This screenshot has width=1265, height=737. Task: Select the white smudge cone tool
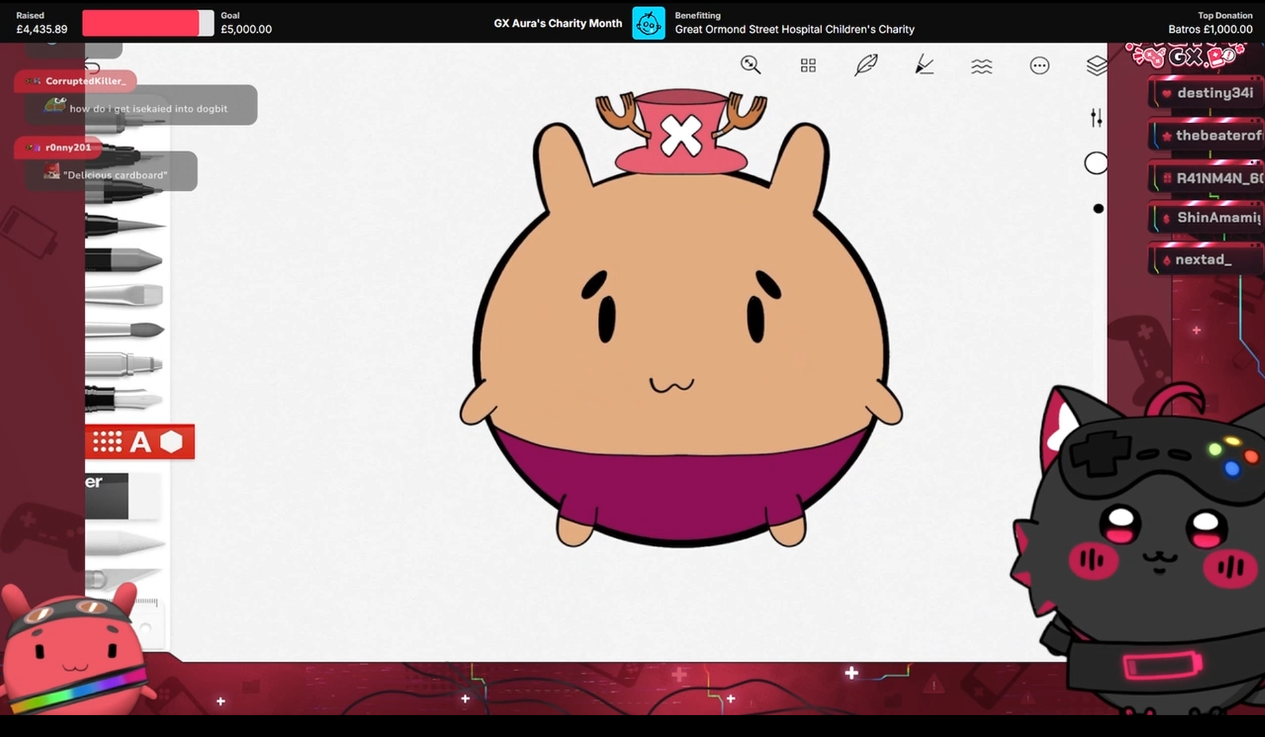(x=124, y=545)
